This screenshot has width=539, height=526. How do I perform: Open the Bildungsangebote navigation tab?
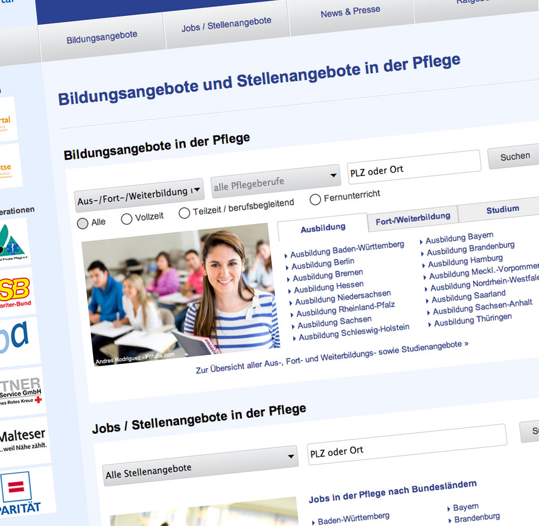pos(101,37)
